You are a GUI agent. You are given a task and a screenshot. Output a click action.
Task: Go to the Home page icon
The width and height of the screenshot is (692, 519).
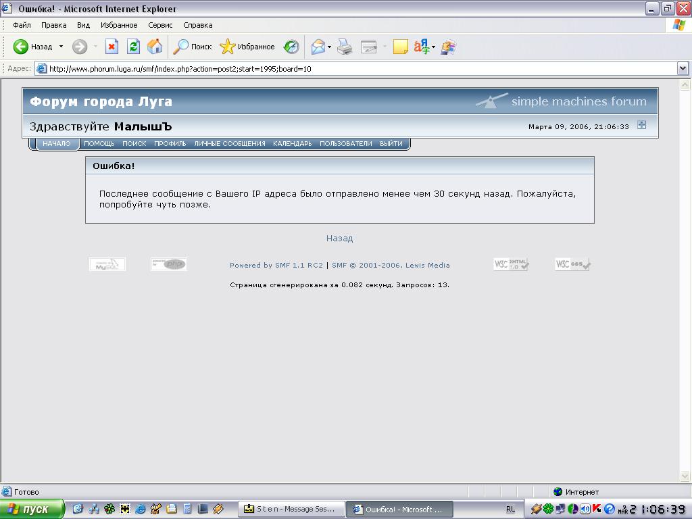(x=155, y=47)
